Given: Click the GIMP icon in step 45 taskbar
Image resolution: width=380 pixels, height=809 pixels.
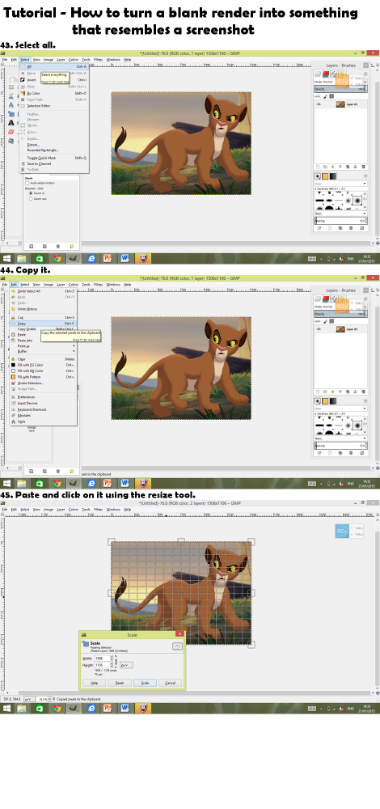Looking at the screenshot, I should point(74,709).
